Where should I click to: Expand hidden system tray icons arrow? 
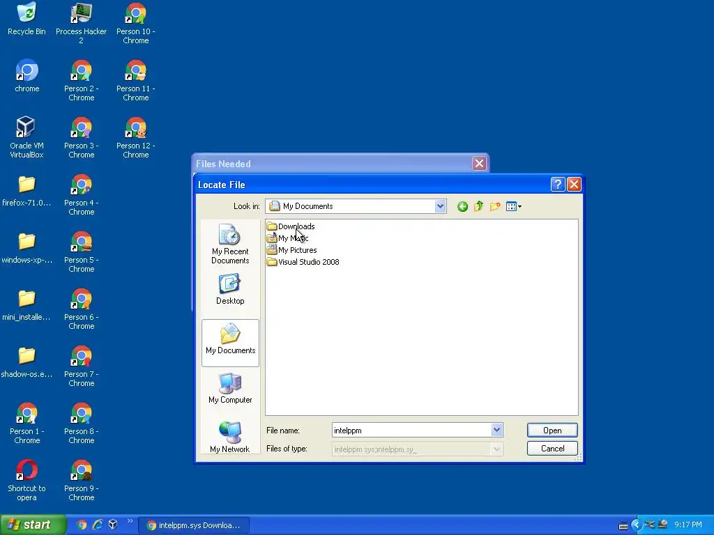[x=636, y=525]
